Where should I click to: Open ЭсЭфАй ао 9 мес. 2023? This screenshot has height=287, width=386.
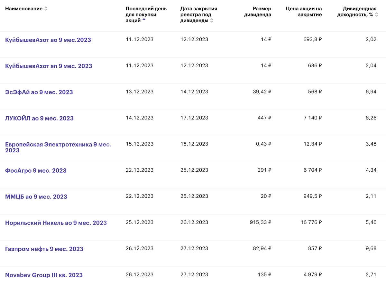point(39,92)
